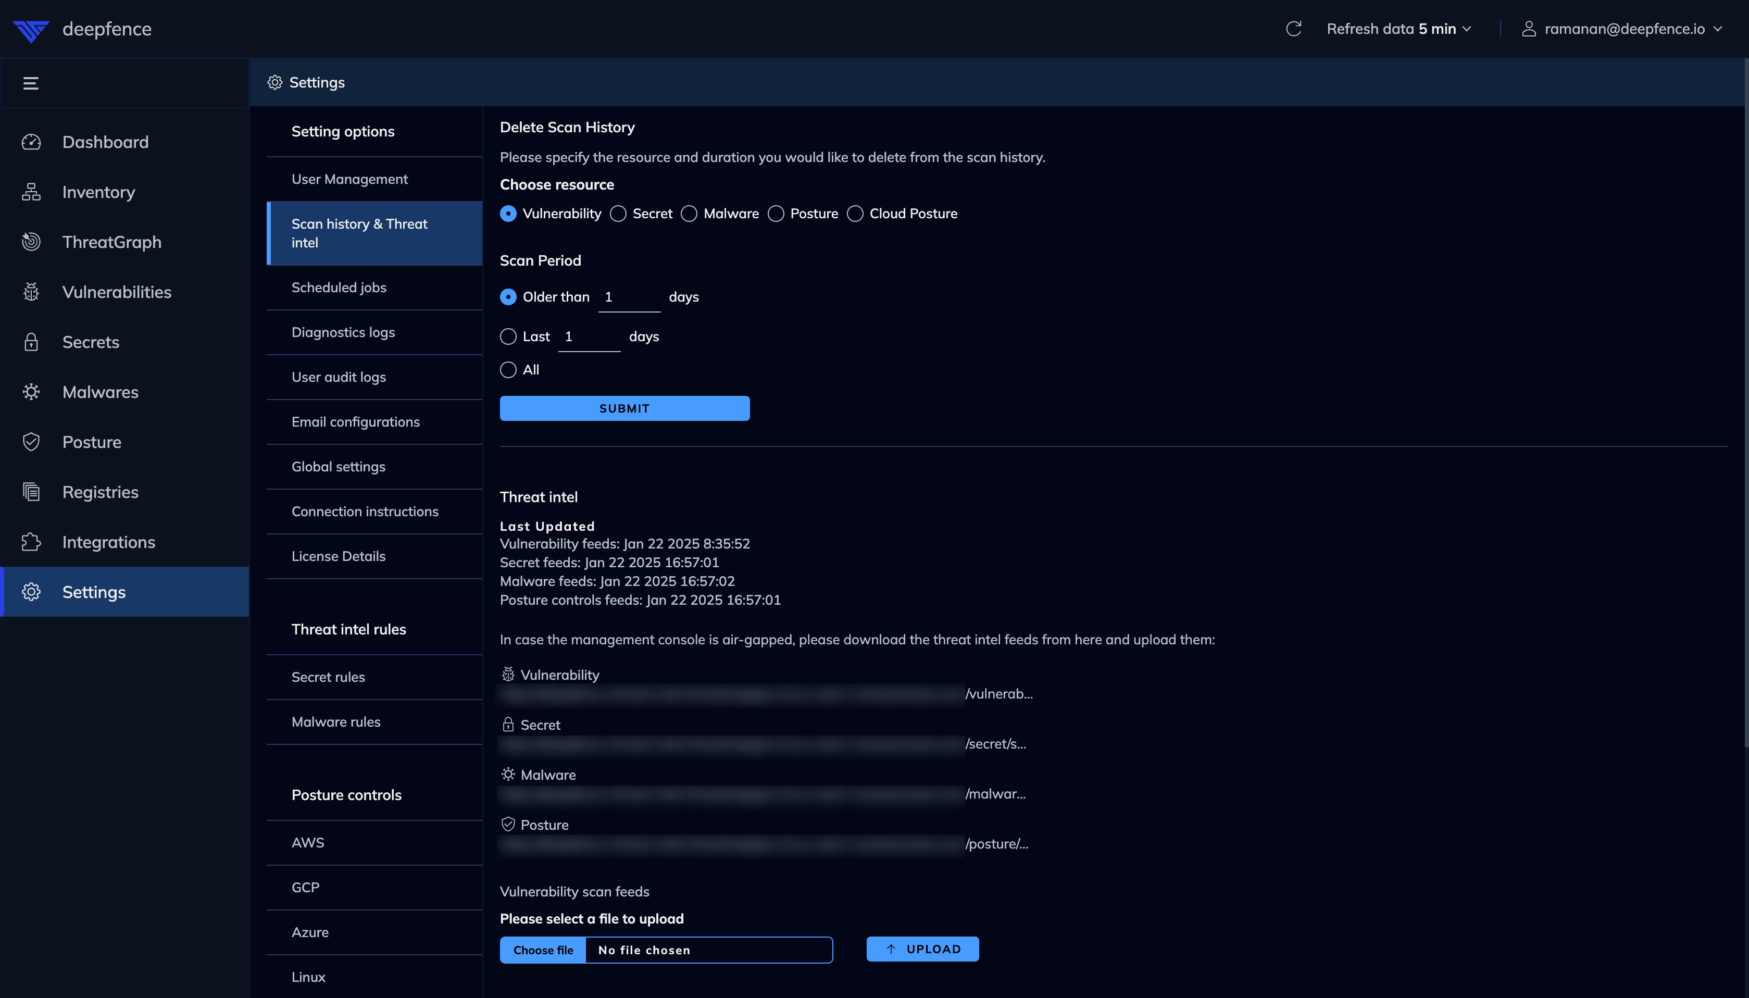Select the Malware resource radio button
The width and height of the screenshot is (1749, 998).
click(x=689, y=214)
